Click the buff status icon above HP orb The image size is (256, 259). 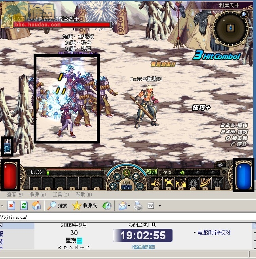pos(7,147)
